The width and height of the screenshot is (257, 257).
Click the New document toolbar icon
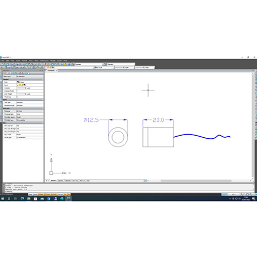tap(2, 64)
